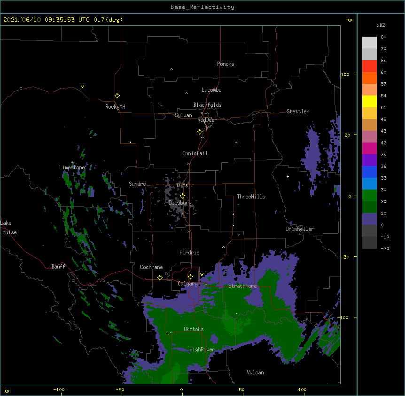Select the magenta swatch in dBZ legend

(369, 148)
